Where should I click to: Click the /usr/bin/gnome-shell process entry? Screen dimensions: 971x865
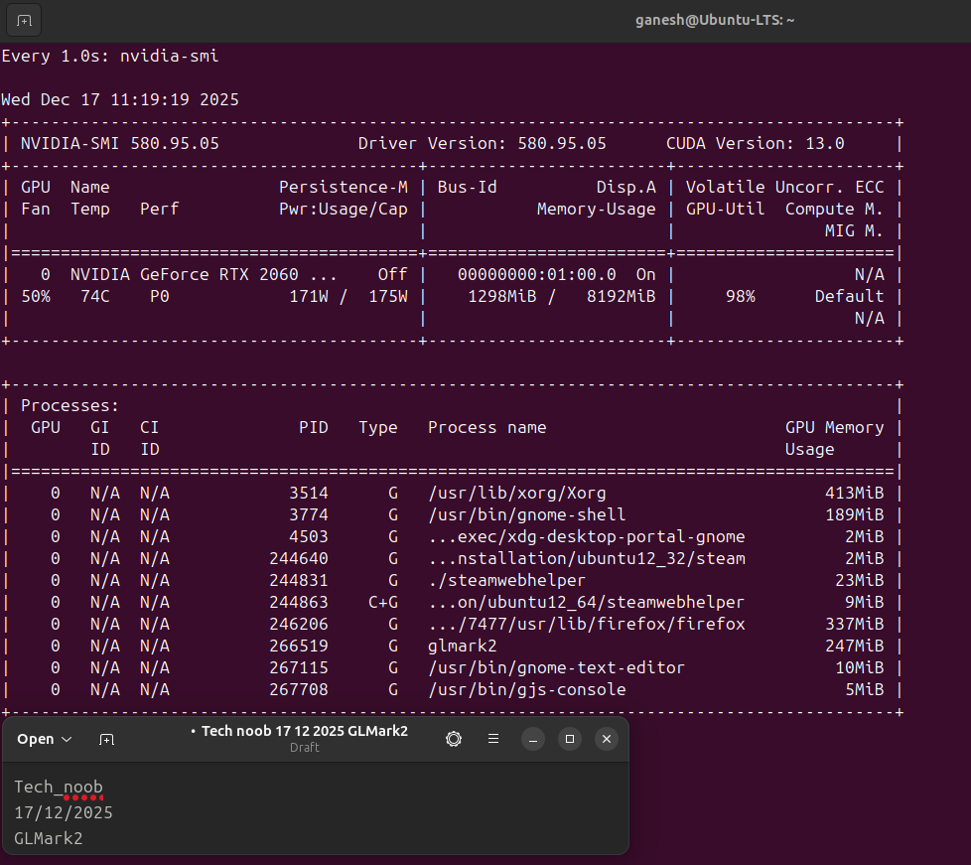click(526, 514)
